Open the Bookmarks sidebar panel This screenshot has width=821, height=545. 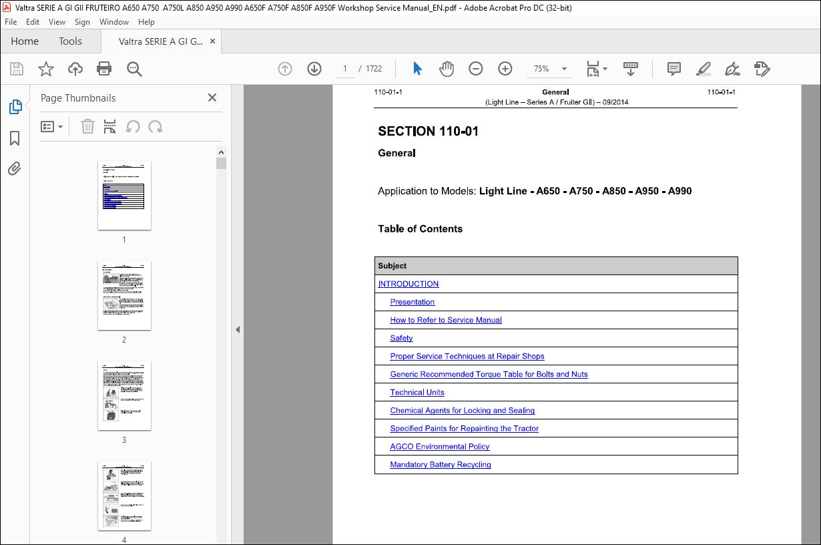tap(15, 138)
